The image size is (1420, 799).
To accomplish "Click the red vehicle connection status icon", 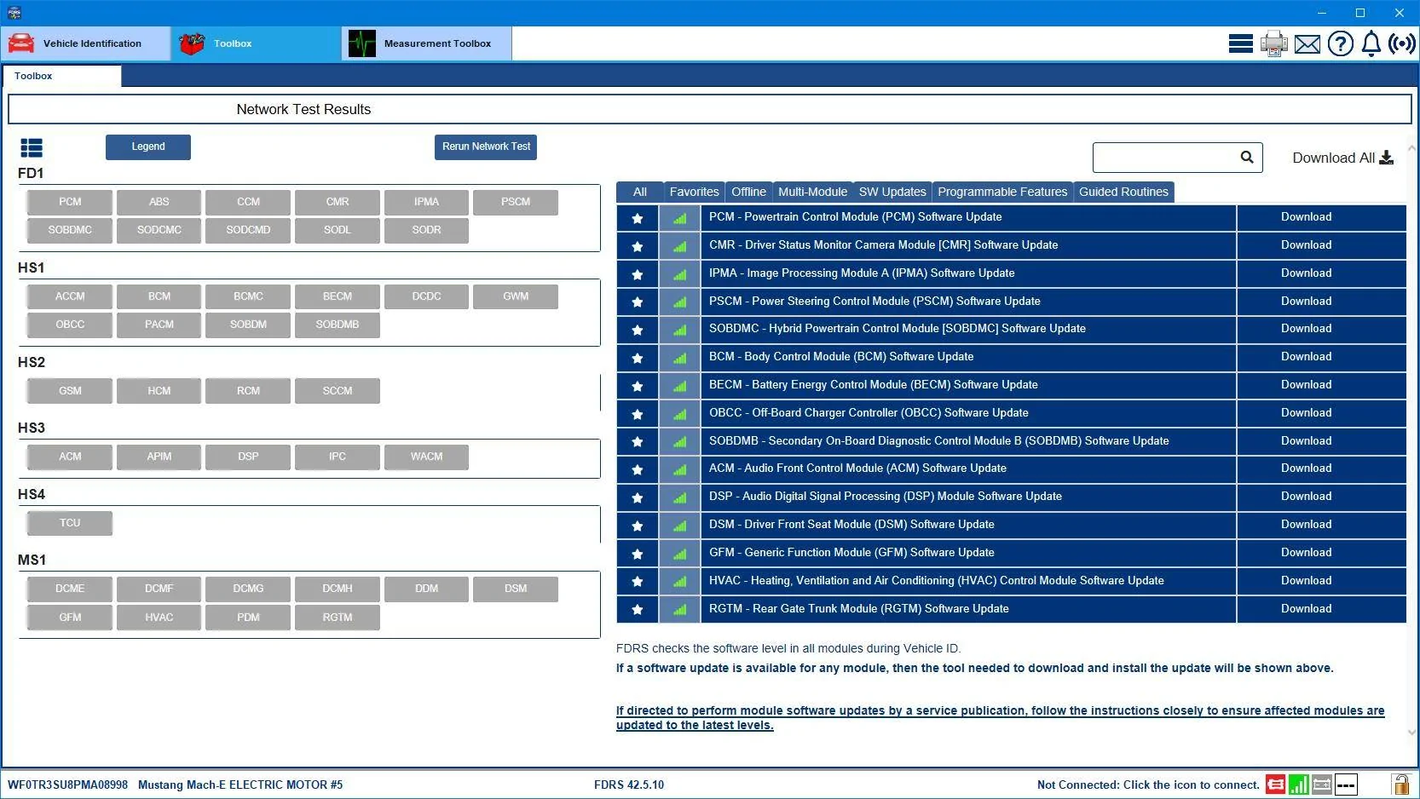I will 1275,785.
